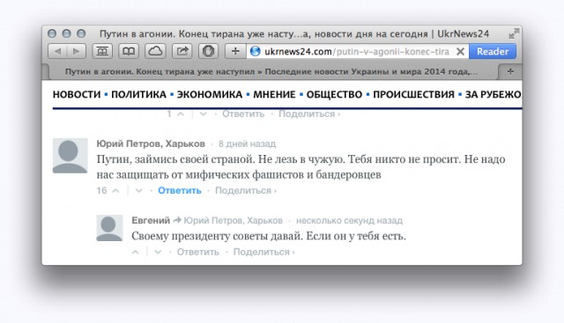The height and width of the screenshot is (323, 564).
Task: Click the несколько секунд назад timestamp
Action: (349, 220)
